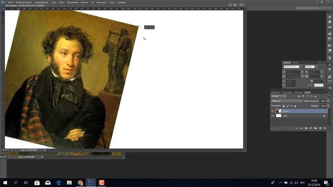333x187 pixels.
Task: Open the Непрозрачность opacity slider arrow
Action: click(x=328, y=101)
